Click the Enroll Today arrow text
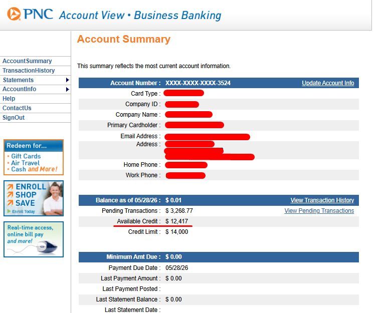The height and width of the screenshot is (313, 386). pos(21,211)
